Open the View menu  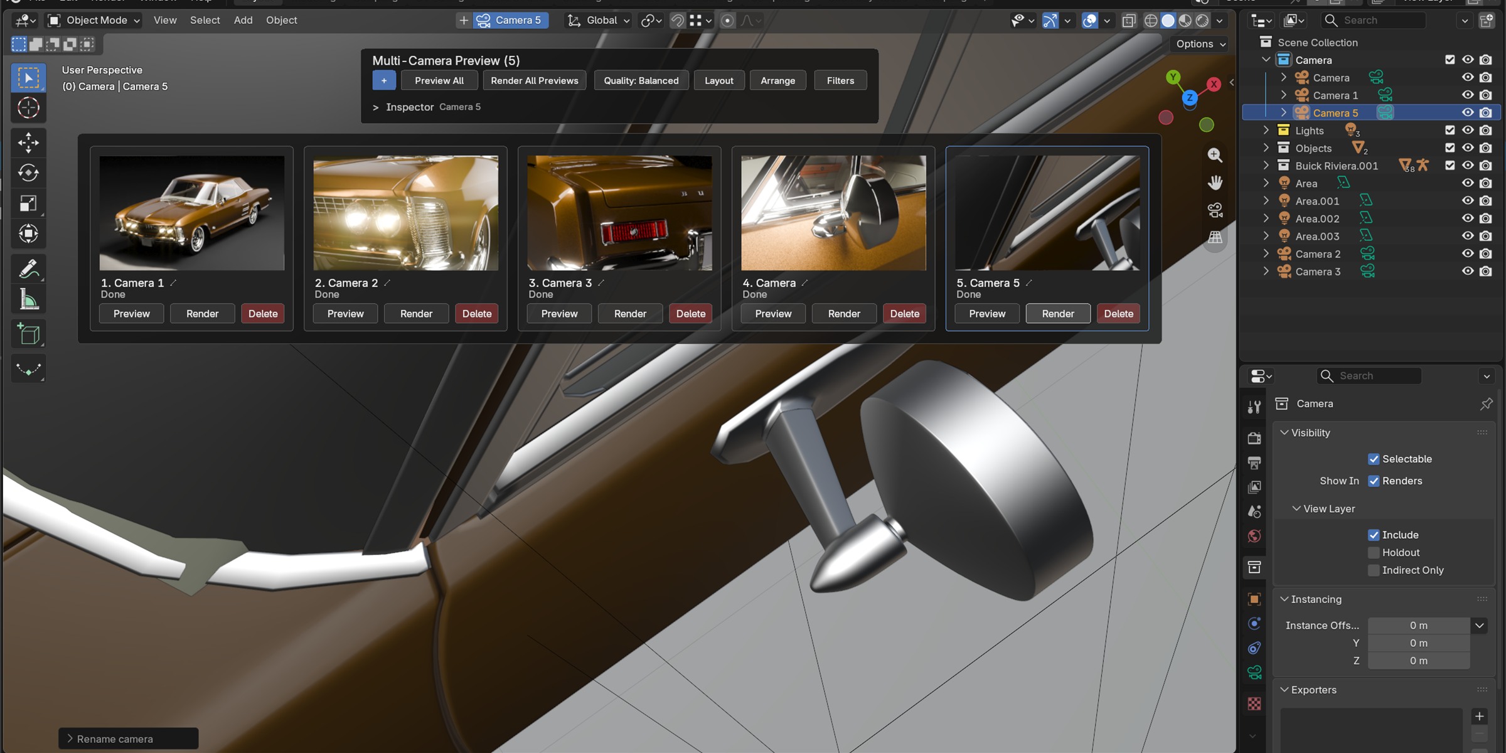165,20
